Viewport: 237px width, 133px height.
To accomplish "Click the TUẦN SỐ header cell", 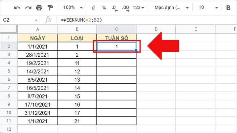I will pyautogui.click(x=116, y=38).
